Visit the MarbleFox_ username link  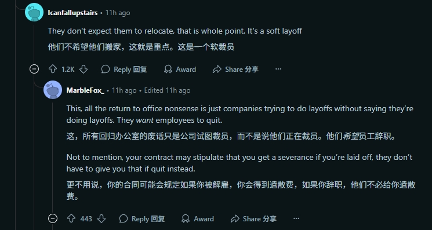tap(85, 90)
